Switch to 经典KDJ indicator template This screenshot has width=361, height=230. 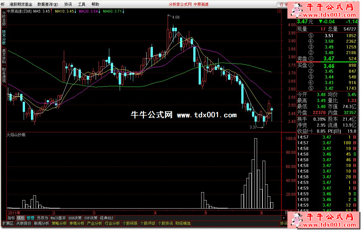pos(106,218)
